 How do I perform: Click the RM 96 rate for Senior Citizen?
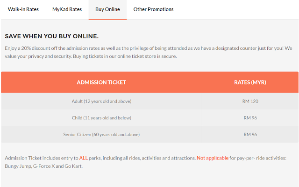point(250,135)
